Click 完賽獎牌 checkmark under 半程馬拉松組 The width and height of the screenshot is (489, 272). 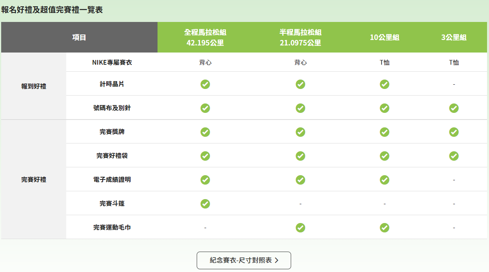(301, 132)
